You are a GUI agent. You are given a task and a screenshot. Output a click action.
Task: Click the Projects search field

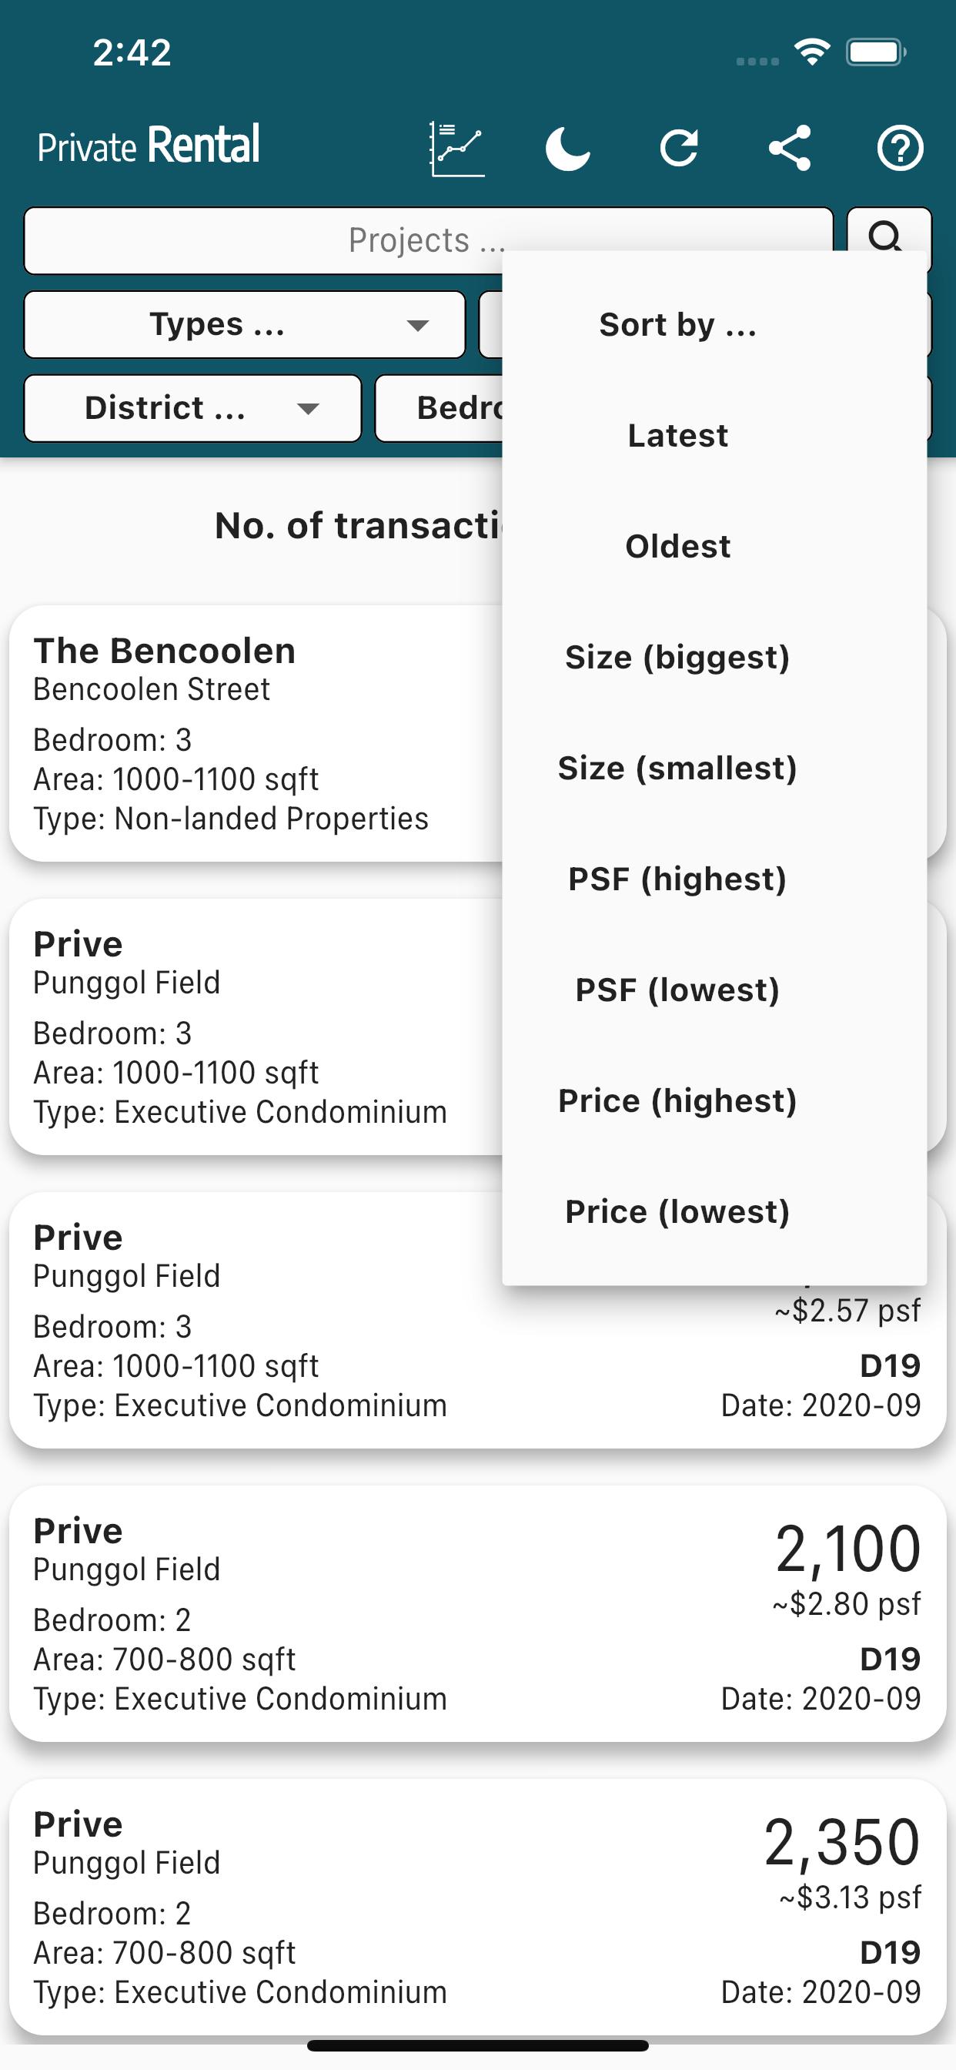[428, 240]
